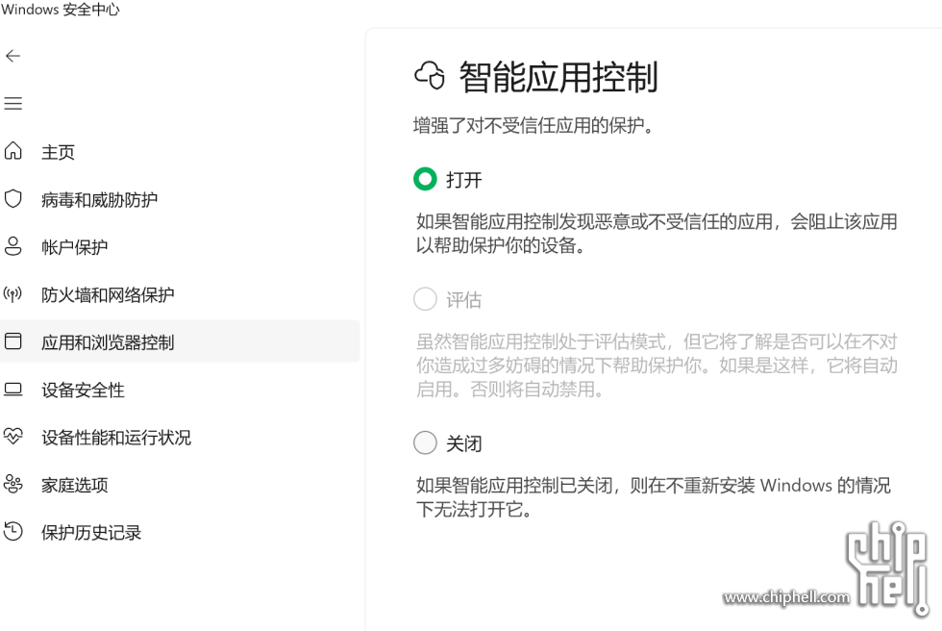Open the hamburger navigation menu
The image size is (942, 631).
tap(12, 103)
